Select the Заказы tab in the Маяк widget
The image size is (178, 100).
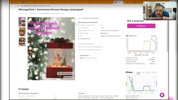[x=138, y=72]
